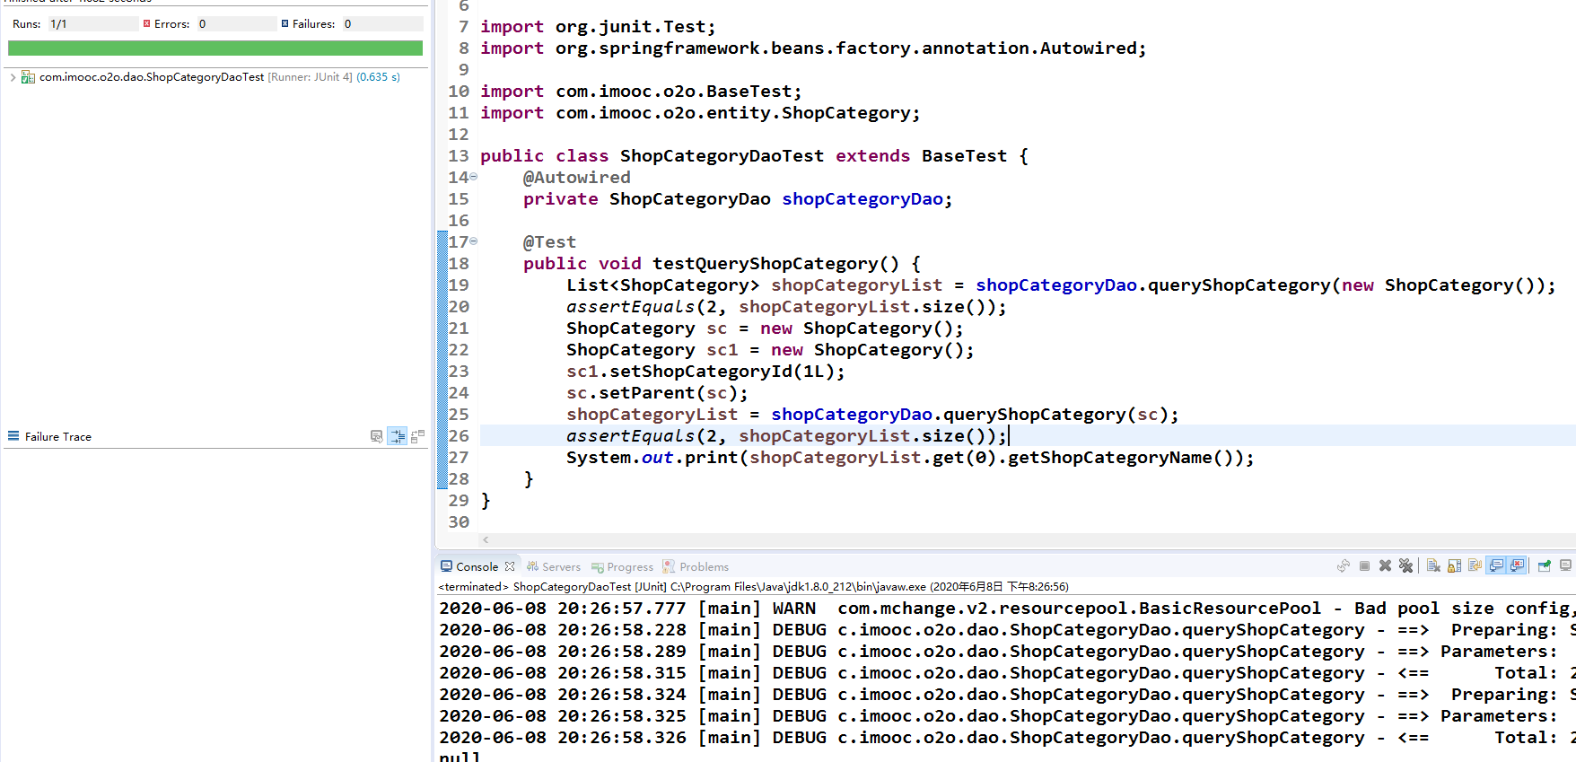The height and width of the screenshot is (762, 1576).
Task: Click 'sc1.setShopCategoryId(1L);' statement
Action: pyautogui.click(x=705, y=372)
